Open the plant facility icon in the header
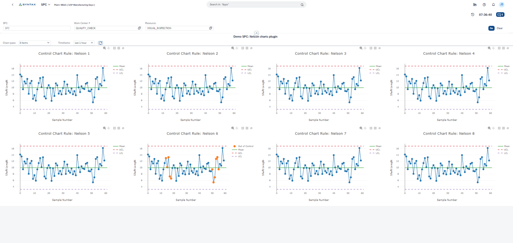513x243 pixels. [x=475, y=4]
